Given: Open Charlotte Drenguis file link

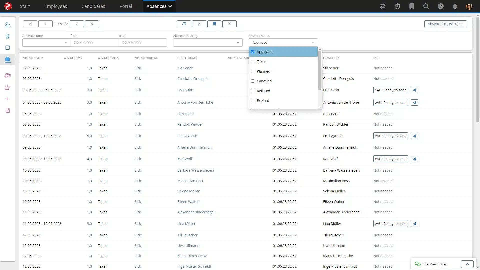Looking at the screenshot, I should [193, 79].
